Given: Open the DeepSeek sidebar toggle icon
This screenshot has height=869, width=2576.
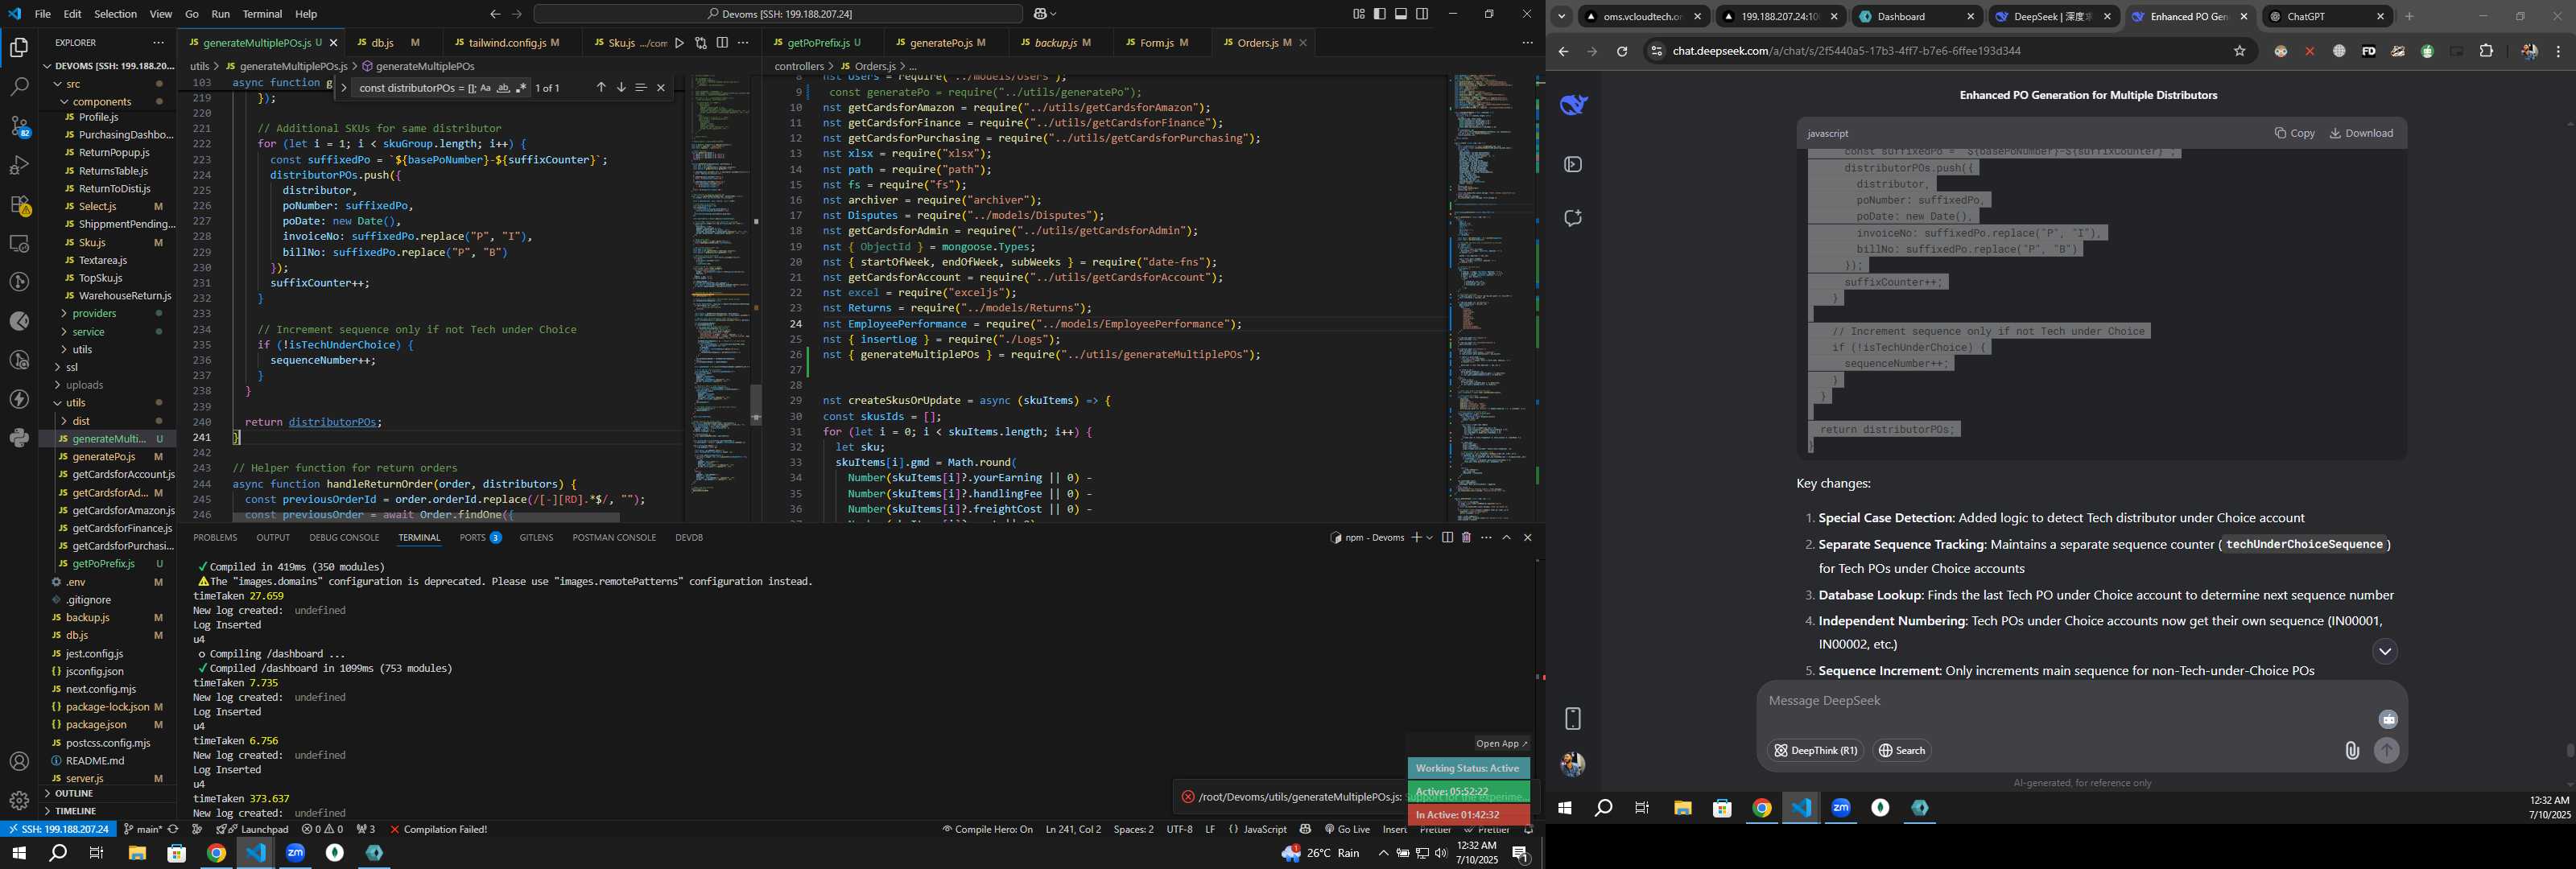Looking at the screenshot, I should pos(1573,164).
